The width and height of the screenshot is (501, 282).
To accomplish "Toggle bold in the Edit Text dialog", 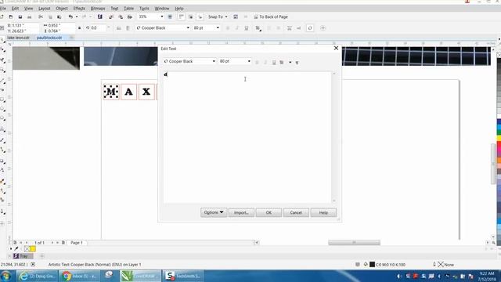I will (x=257, y=63).
